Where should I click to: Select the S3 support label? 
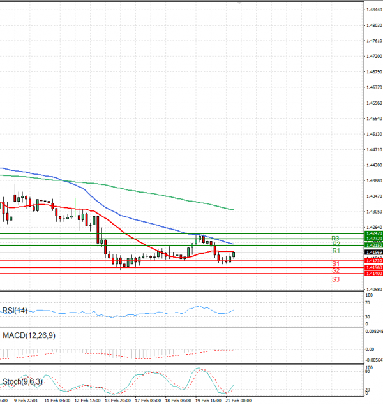[336, 279]
